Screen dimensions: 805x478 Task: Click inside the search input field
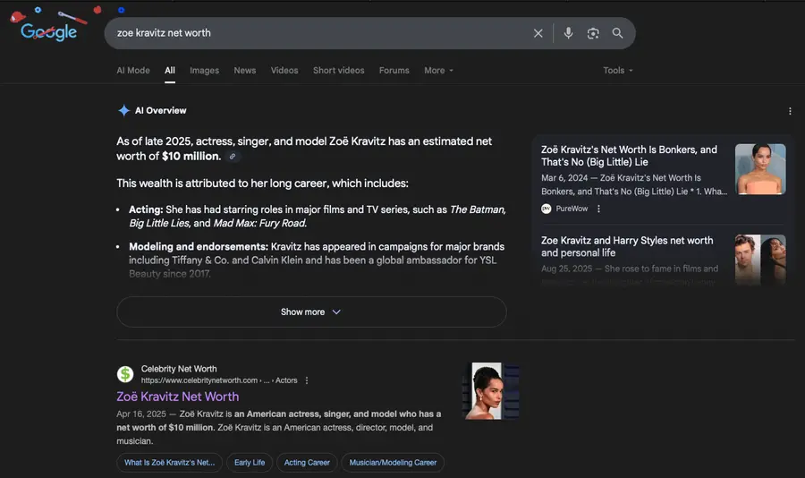(313, 33)
